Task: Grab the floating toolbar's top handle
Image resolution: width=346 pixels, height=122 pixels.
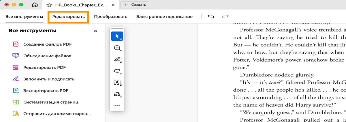Action: coord(117,29)
